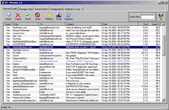169x110 pixels.
Task: Switch to the Storage Area tab
Action: point(26,9)
